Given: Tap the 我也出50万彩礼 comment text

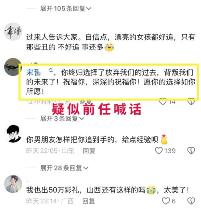Looking at the screenshot, I should point(108,190).
